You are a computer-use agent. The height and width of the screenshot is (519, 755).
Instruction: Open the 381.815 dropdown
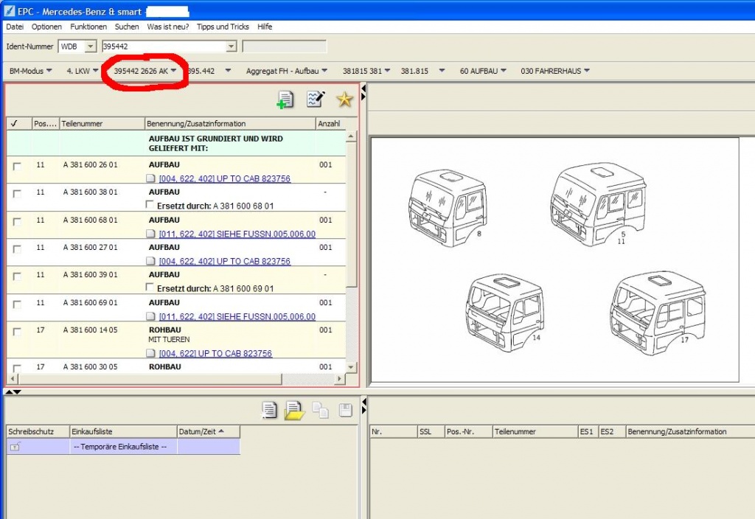[422, 72]
